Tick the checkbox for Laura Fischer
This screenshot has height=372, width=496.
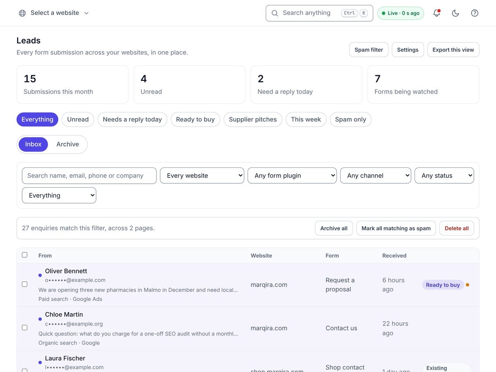[25, 370]
